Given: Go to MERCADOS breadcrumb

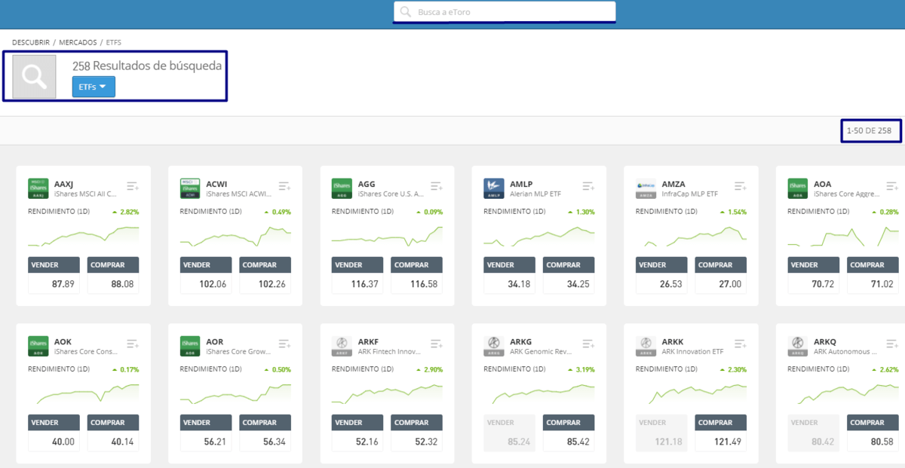Looking at the screenshot, I should point(78,42).
